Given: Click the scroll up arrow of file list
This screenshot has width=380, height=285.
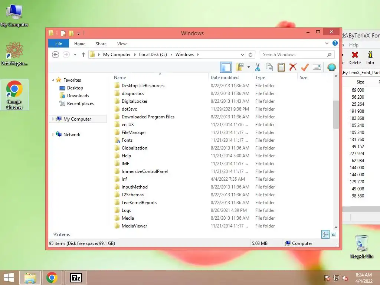Looking at the screenshot, I should pyautogui.click(x=336, y=76).
